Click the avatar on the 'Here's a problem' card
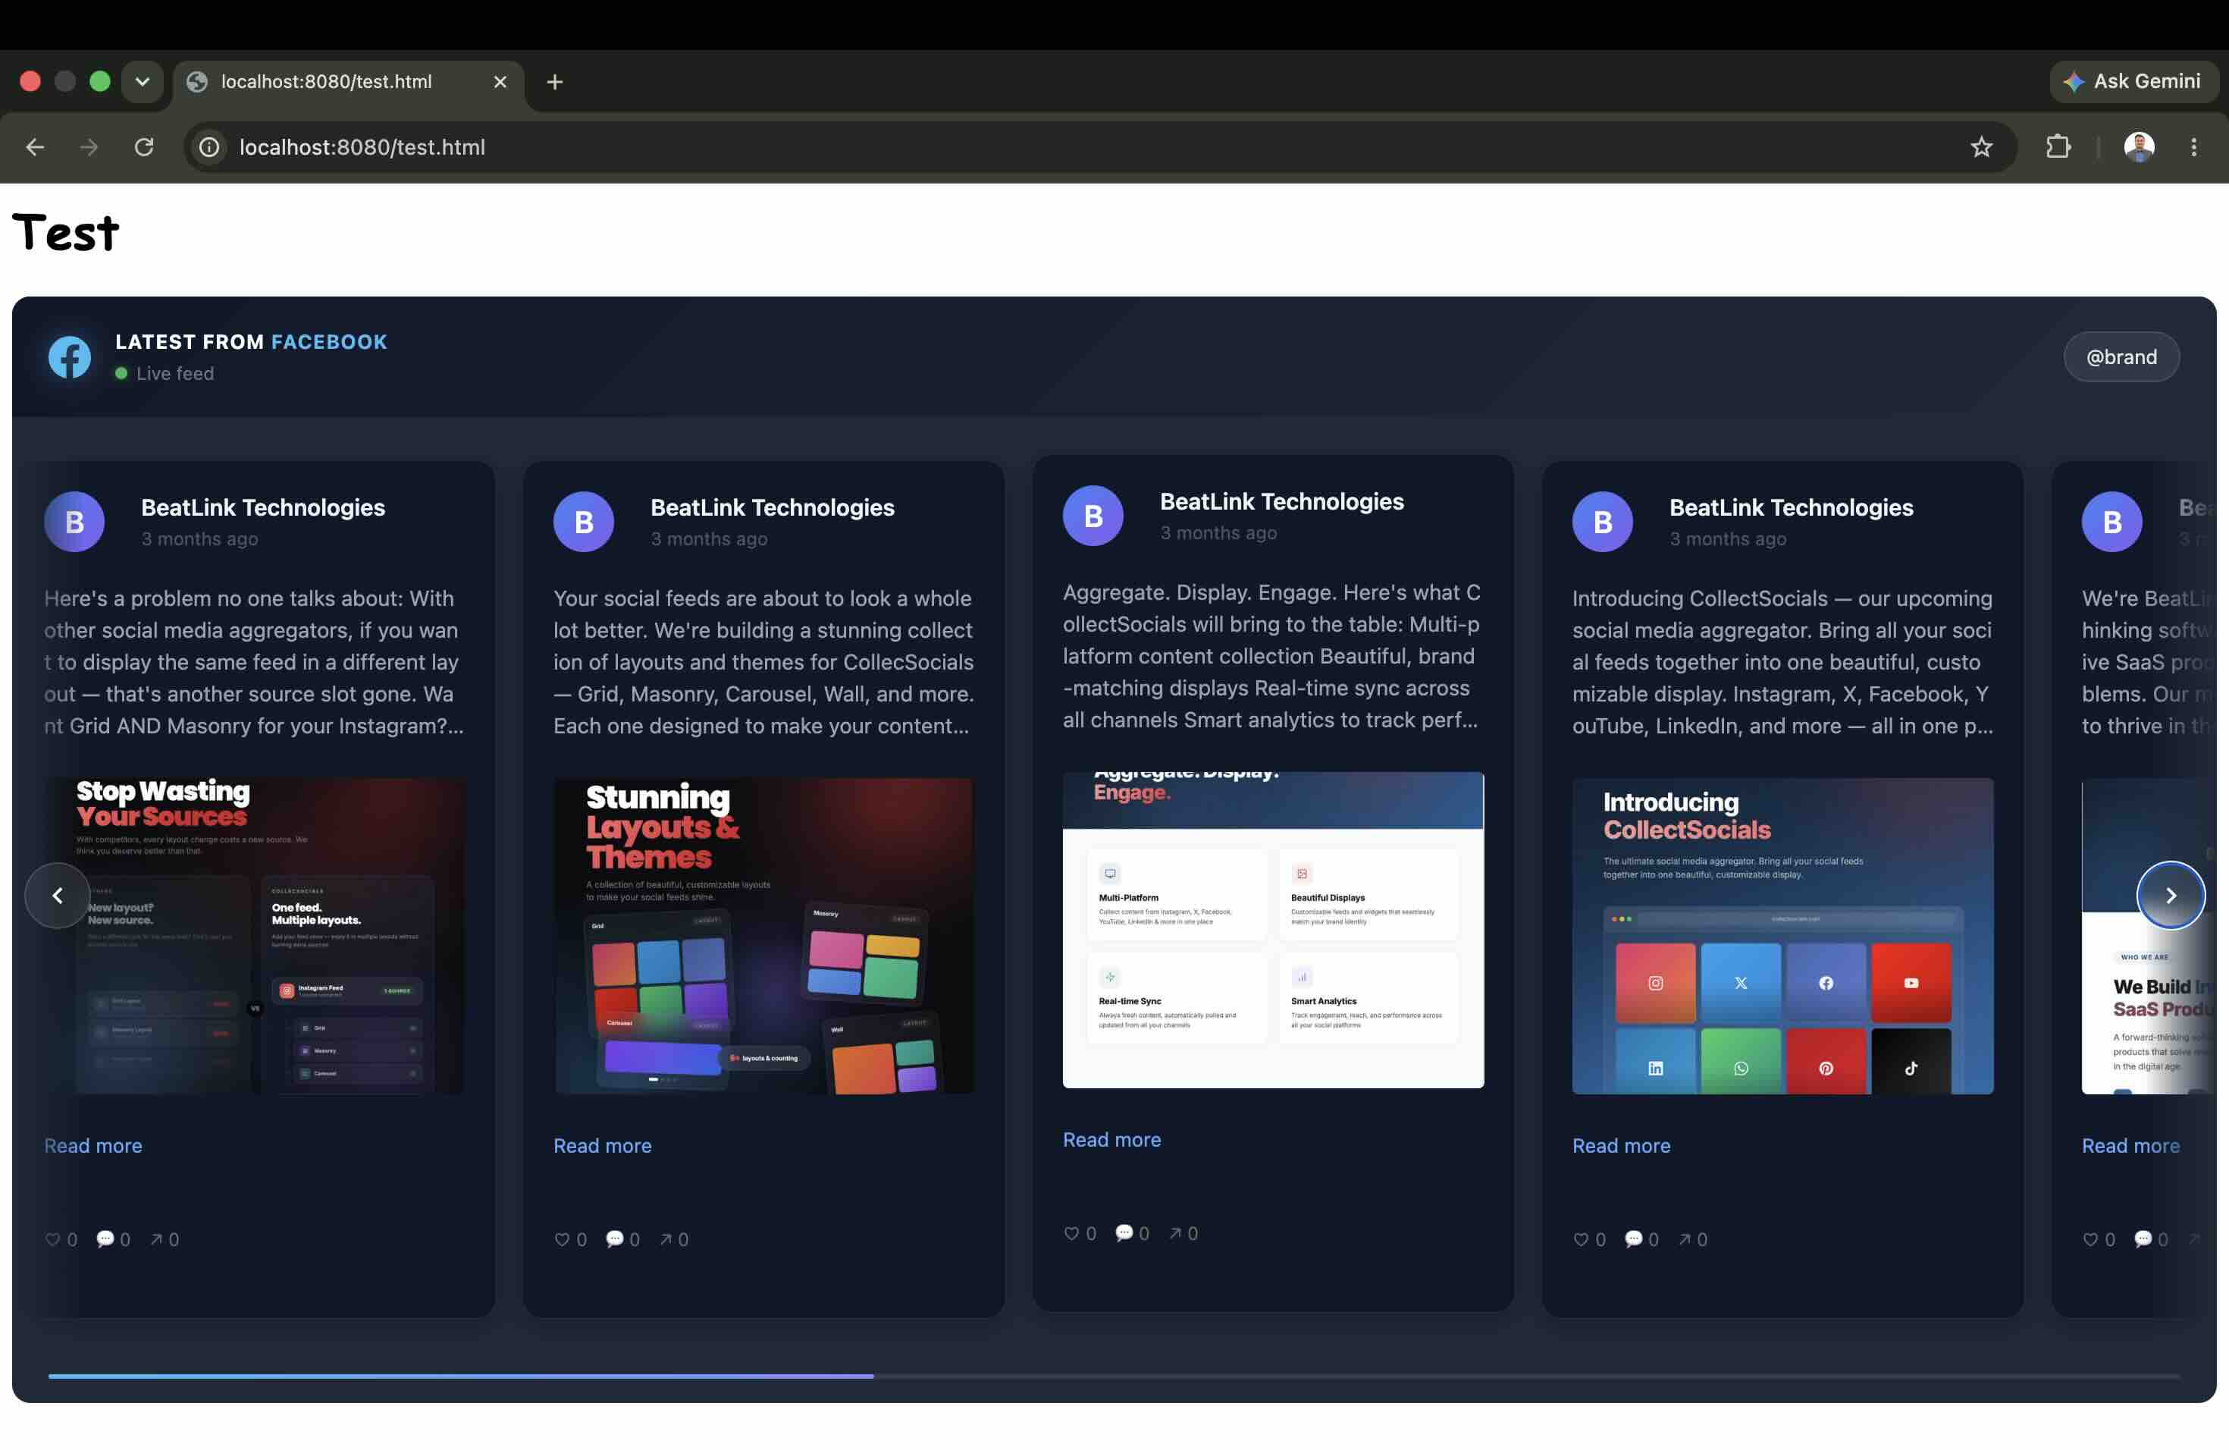The image size is (2229, 1450). click(x=74, y=522)
